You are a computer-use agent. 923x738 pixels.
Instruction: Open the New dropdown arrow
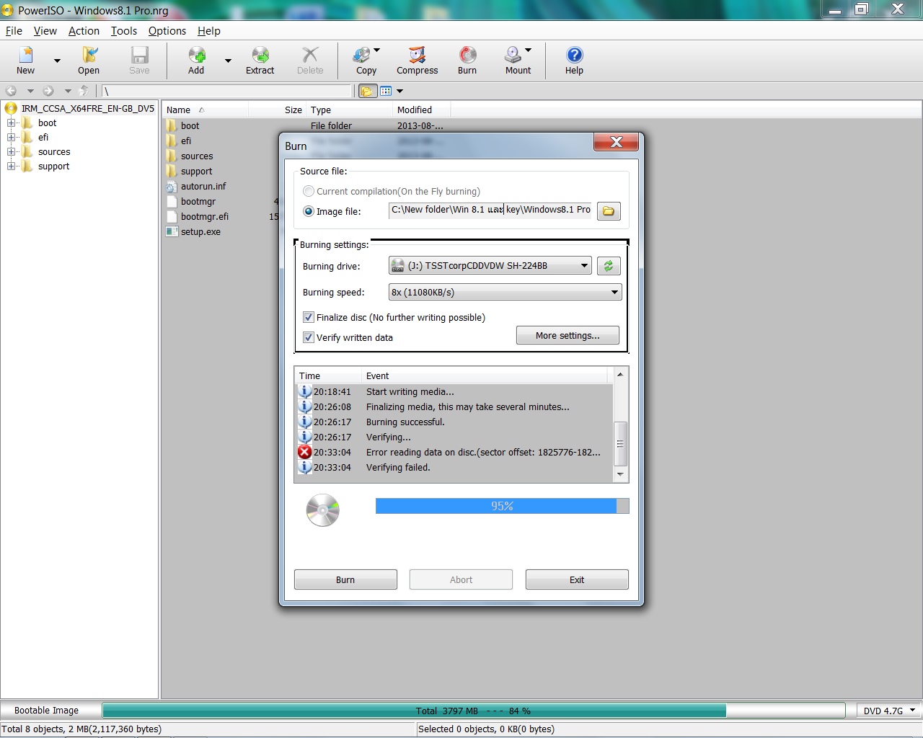pyautogui.click(x=57, y=61)
